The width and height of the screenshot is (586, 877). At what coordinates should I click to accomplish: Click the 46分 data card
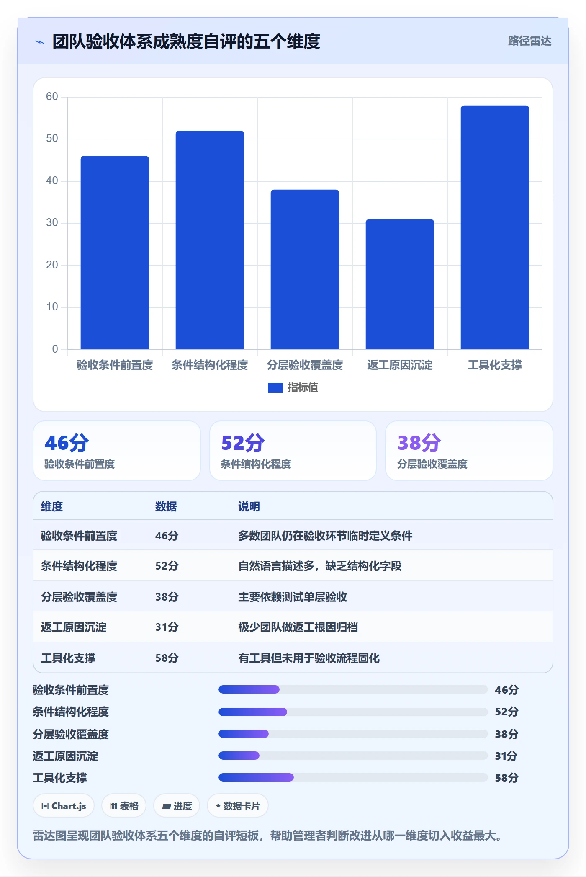117,451
